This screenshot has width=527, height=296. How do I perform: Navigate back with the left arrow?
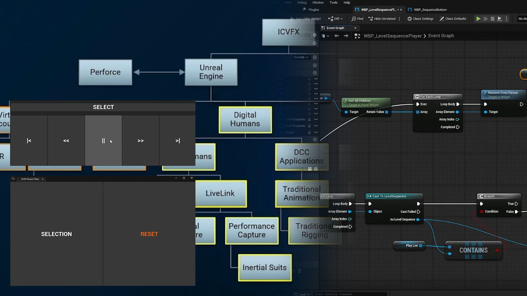click(x=337, y=36)
